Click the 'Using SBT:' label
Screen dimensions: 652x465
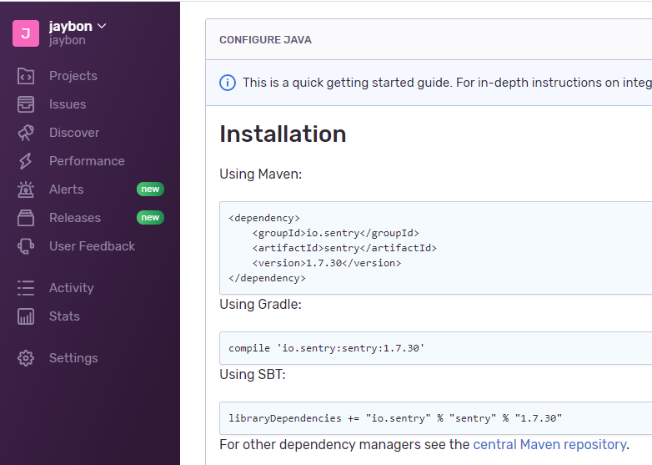(x=253, y=375)
